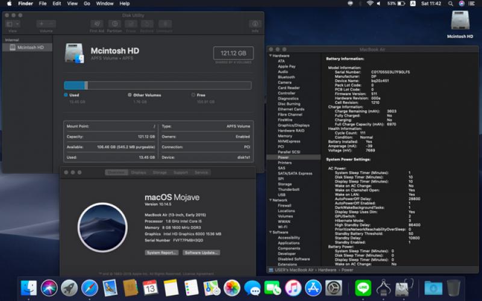482x301 pixels.
Task: Open Photos app in the dock
Action: (232, 288)
